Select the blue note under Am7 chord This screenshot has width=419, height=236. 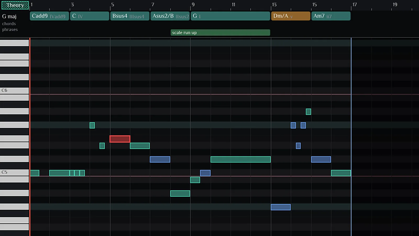click(x=321, y=159)
